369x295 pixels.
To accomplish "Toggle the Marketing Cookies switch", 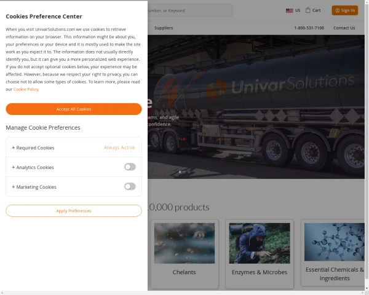I will (x=130, y=186).
